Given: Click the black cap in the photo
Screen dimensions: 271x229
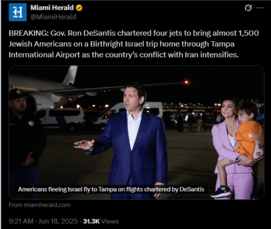Looking at the screenshot, I should click(17, 94).
